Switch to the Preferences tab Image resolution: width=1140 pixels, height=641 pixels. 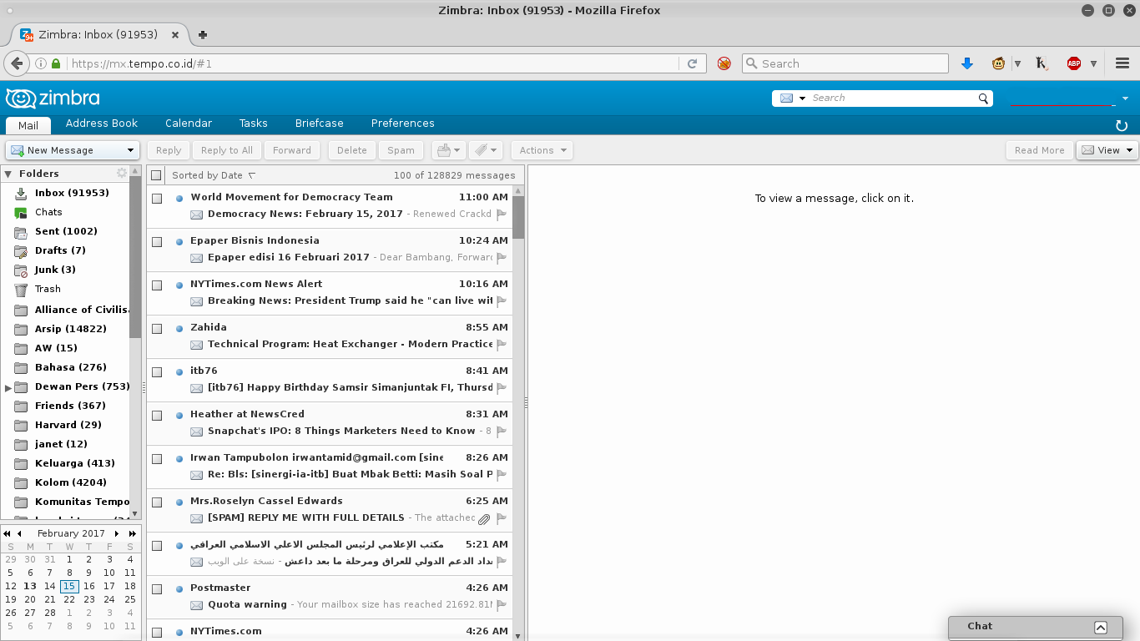[x=403, y=124]
